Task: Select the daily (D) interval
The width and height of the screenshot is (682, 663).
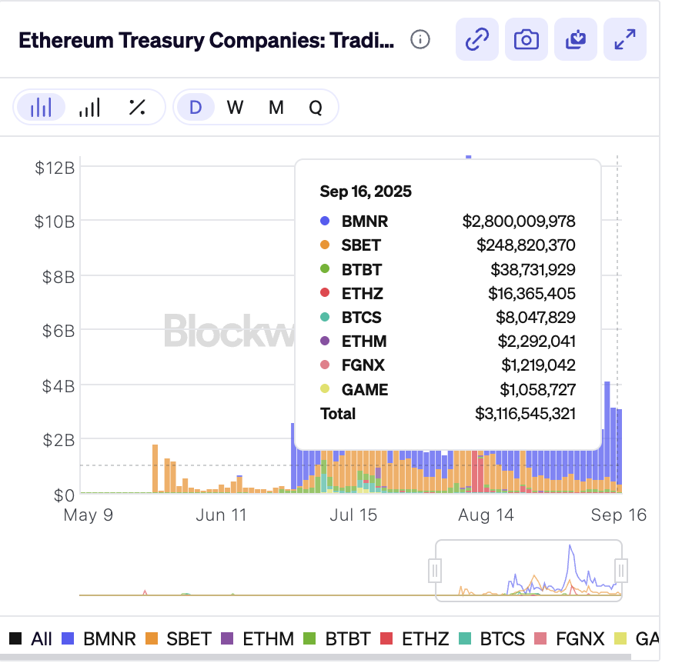Action: click(x=196, y=108)
